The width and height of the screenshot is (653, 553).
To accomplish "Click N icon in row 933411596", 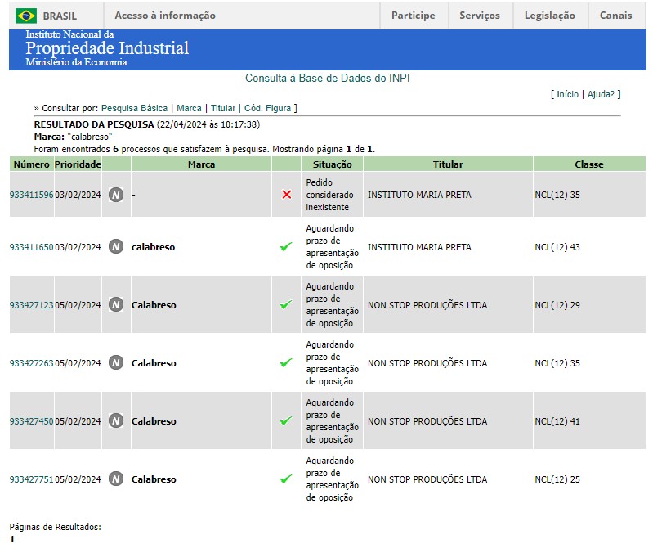I will (x=116, y=195).
